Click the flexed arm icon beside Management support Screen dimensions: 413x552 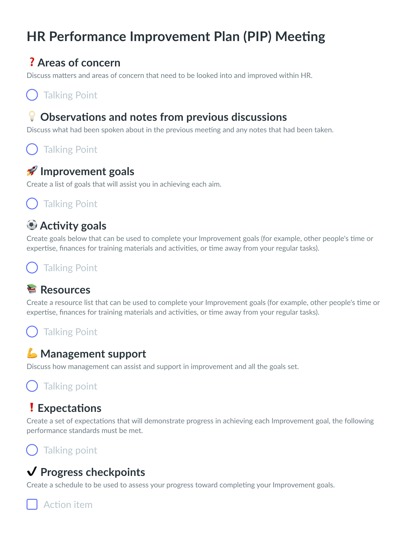click(x=32, y=353)
